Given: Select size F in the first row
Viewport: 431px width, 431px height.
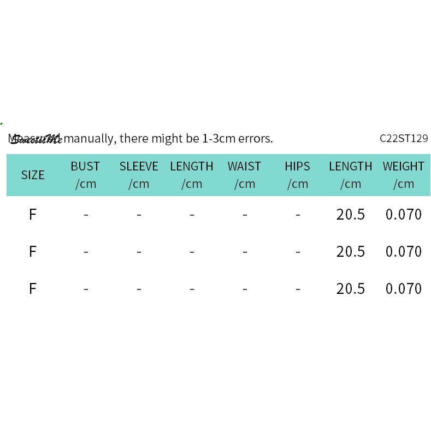Looking at the screenshot, I should tap(33, 214).
